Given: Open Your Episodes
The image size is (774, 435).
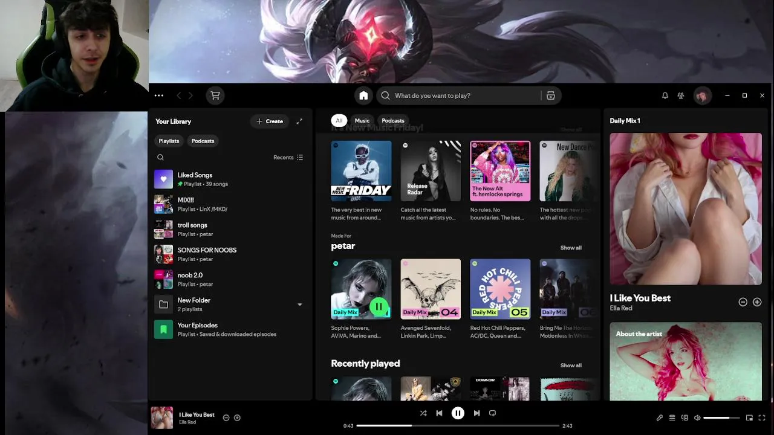Looking at the screenshot, I should (x=230, y=329).
